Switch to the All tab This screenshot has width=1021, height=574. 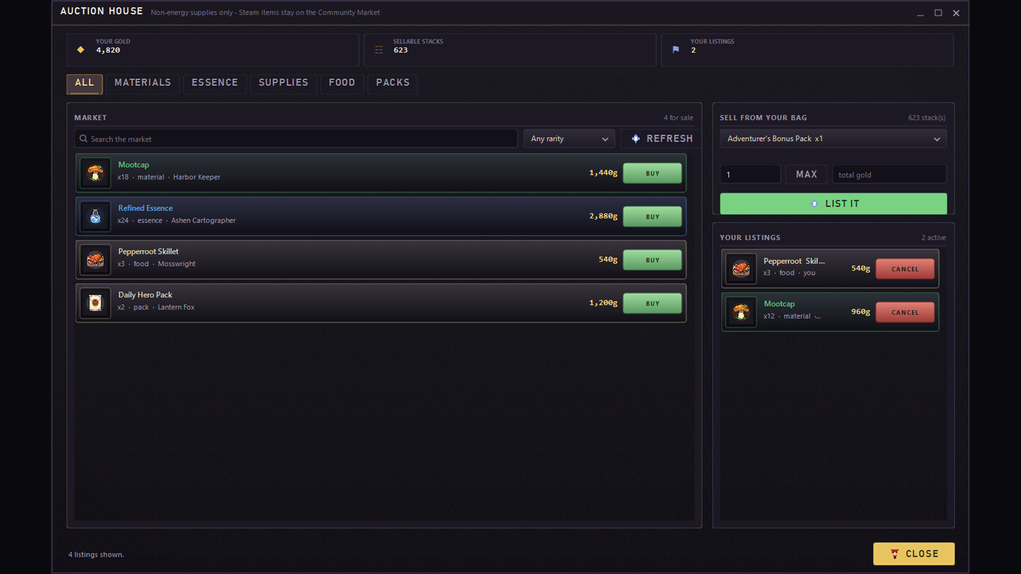85,84
